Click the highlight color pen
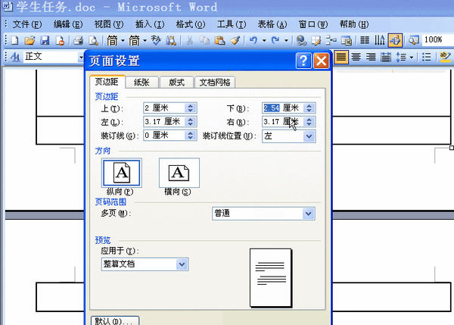This screenshot has height=325, width=454. pos(445,57)
